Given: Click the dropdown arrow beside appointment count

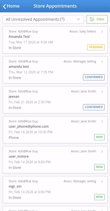Looking at the screenshot, I should click(x=78, y=20).
